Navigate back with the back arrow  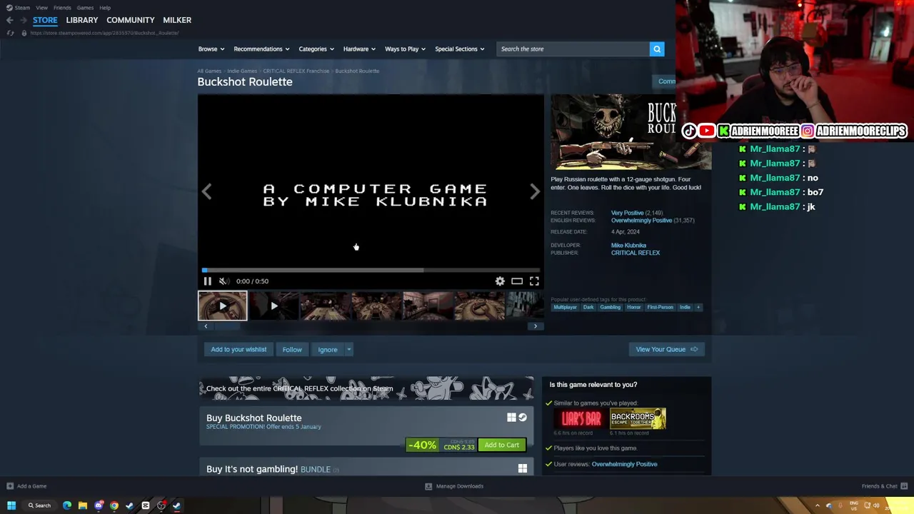(9, 20)
